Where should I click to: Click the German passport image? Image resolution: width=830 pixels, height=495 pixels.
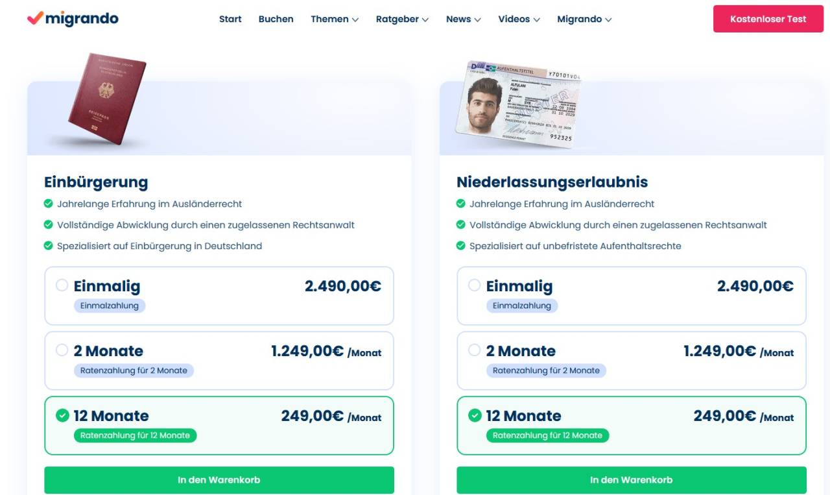point(108,98)
